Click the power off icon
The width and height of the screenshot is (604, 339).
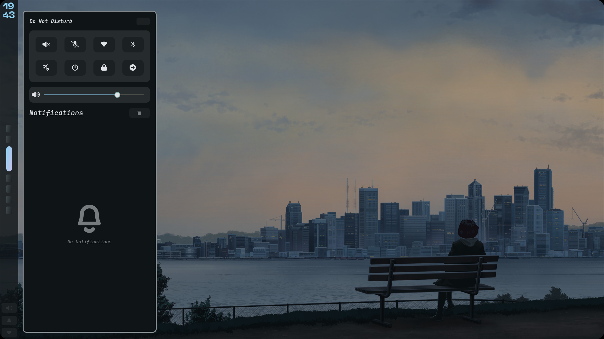tap(75, 67)
